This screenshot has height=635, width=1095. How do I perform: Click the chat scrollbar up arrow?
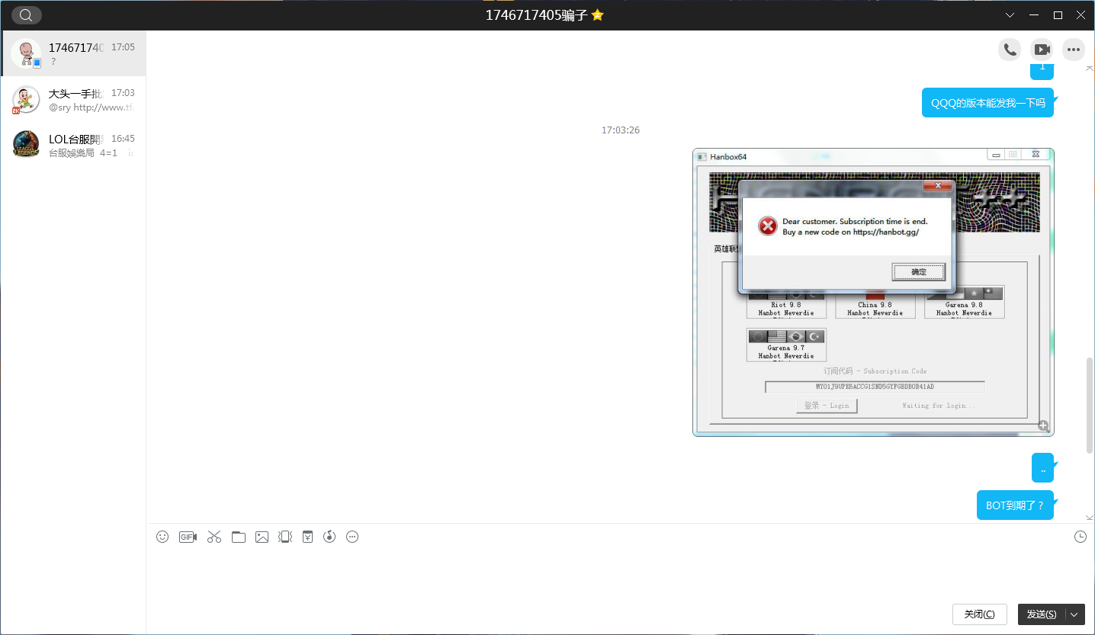click(1090, 69)
